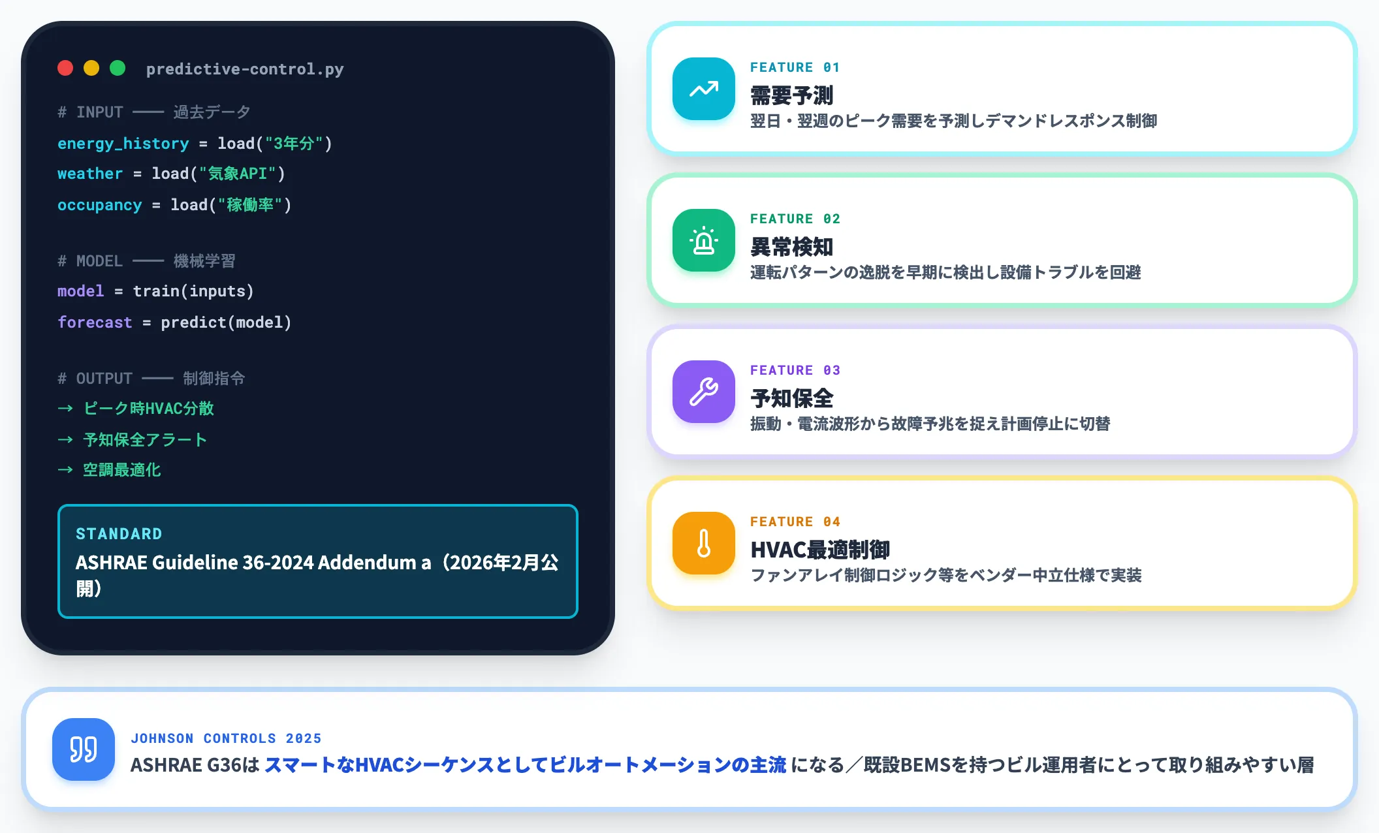
Task: Select the 予知保全 heading
Action: (x=791, y=398)
